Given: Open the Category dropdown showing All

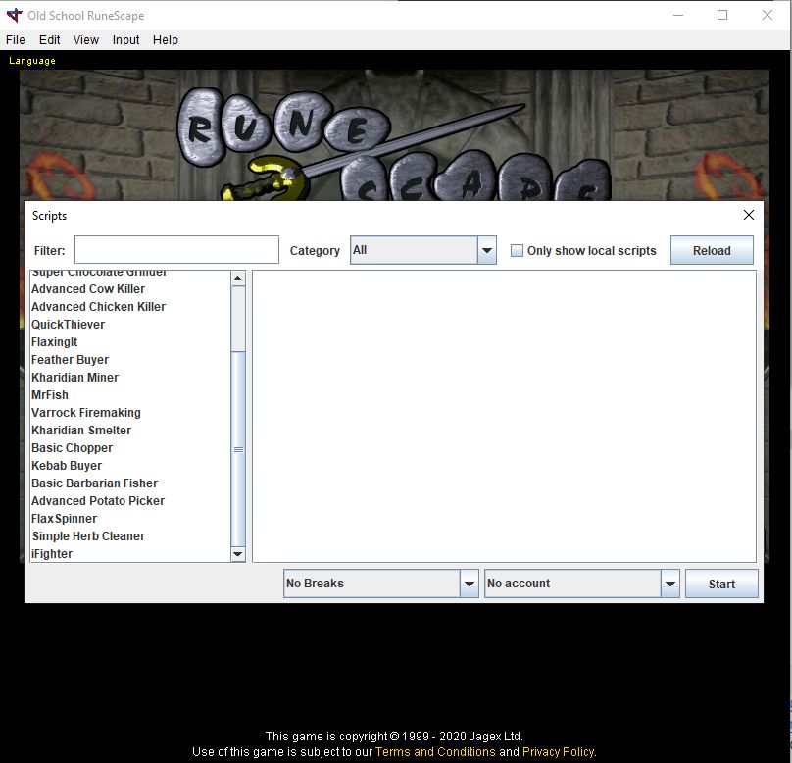Looking at the screenshot, I should pos(487,250).
